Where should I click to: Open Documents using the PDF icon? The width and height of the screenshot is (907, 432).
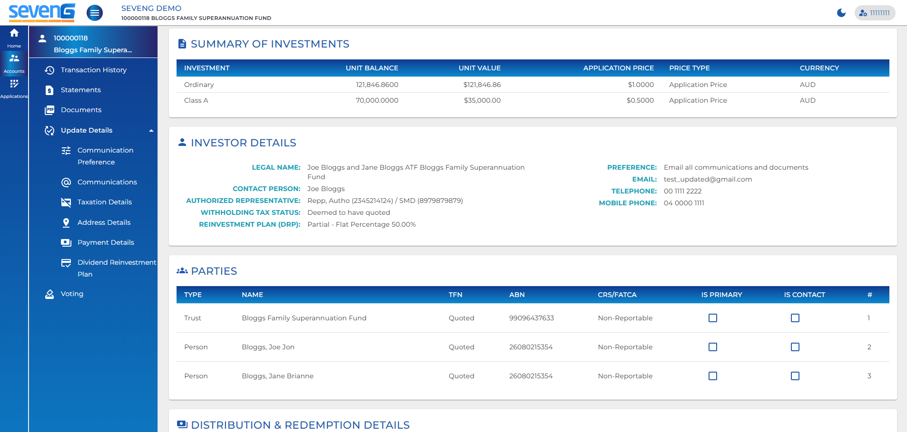point(49,110)
